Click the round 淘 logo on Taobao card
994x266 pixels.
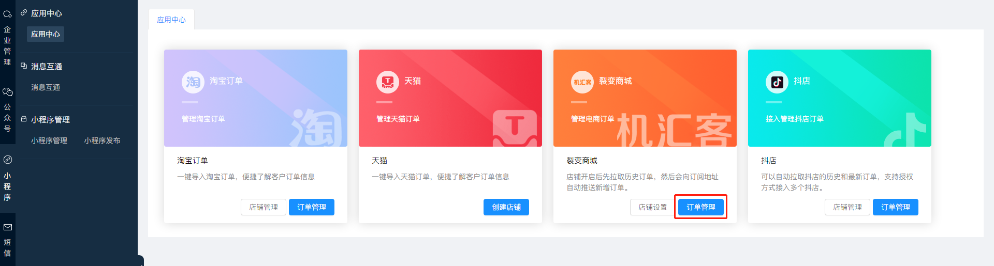[x=193, y=82]
